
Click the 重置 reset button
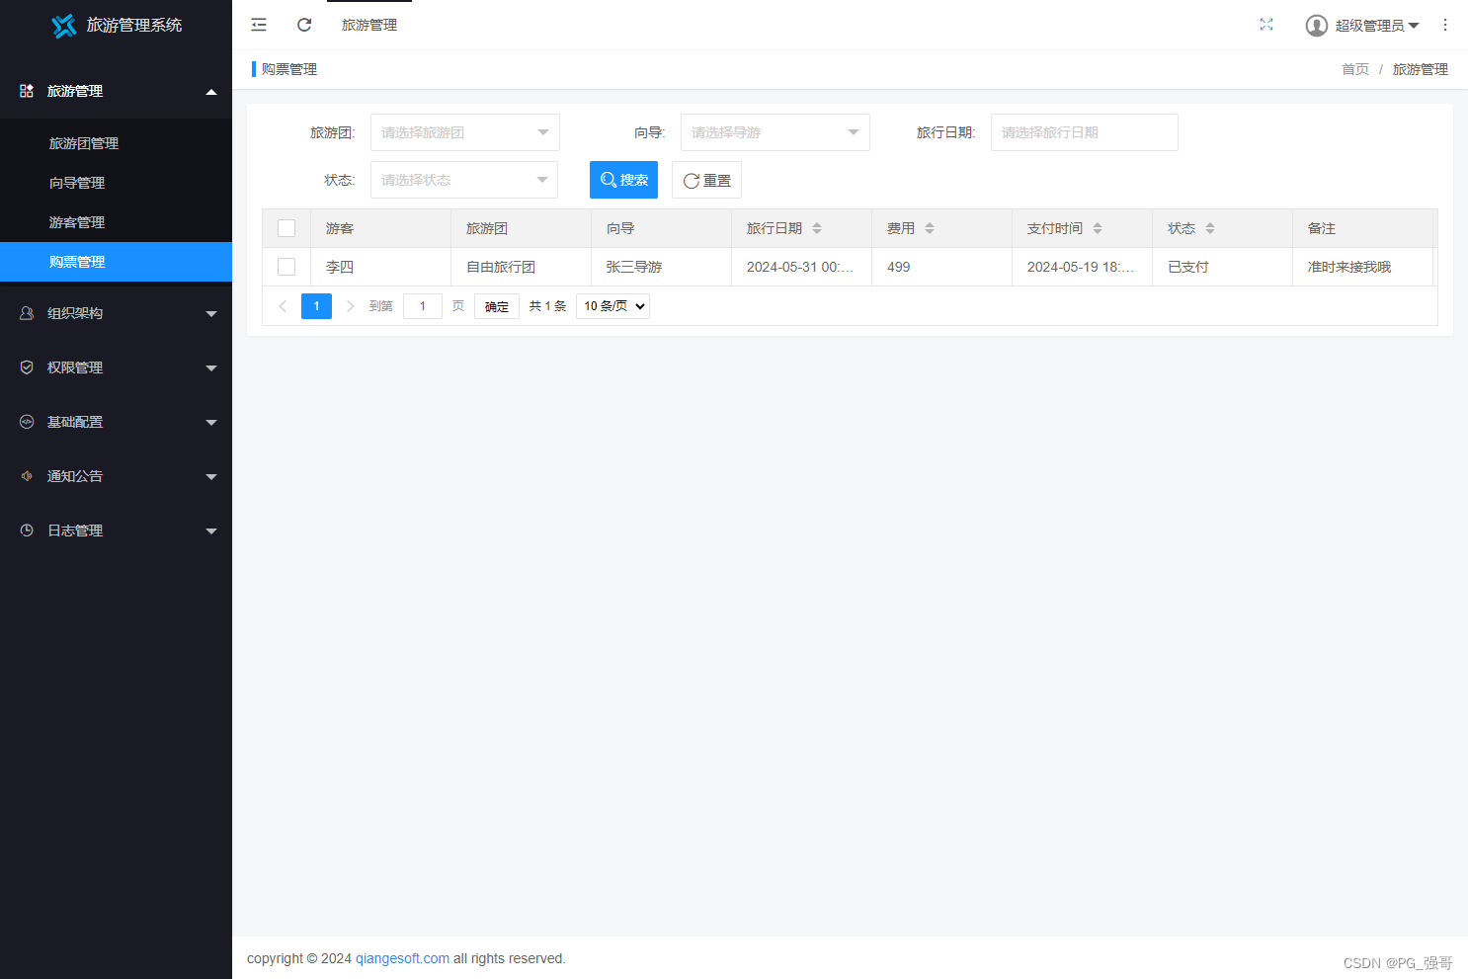click(706, 180)
